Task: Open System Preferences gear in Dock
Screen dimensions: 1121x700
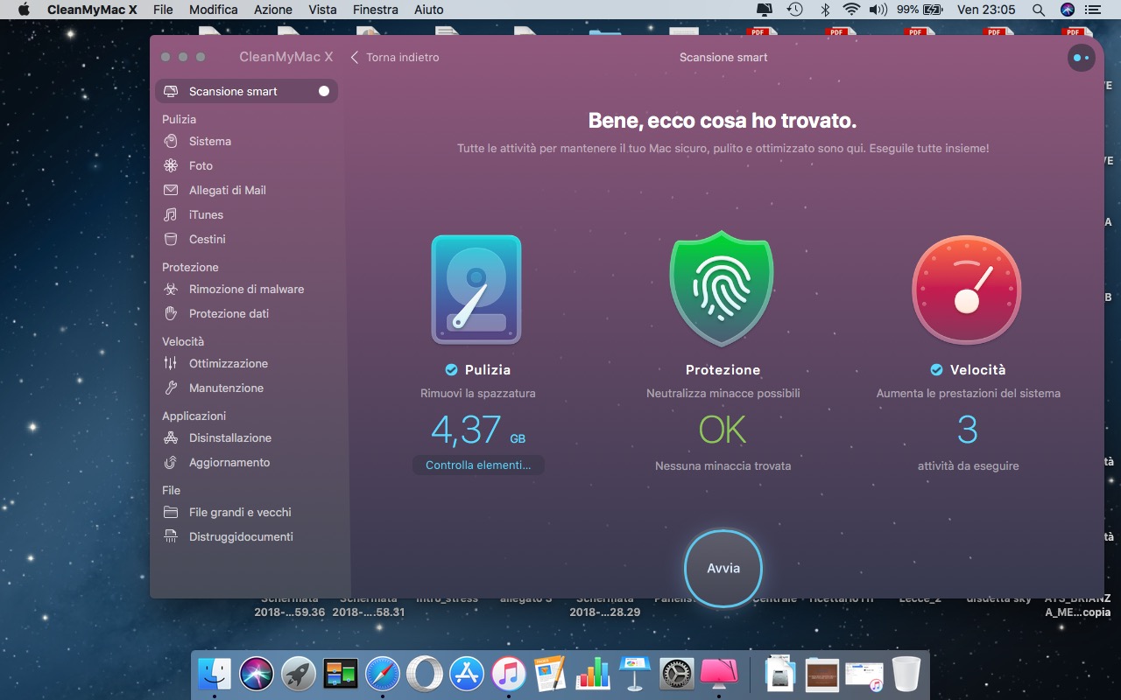Action: click(677, 674)
